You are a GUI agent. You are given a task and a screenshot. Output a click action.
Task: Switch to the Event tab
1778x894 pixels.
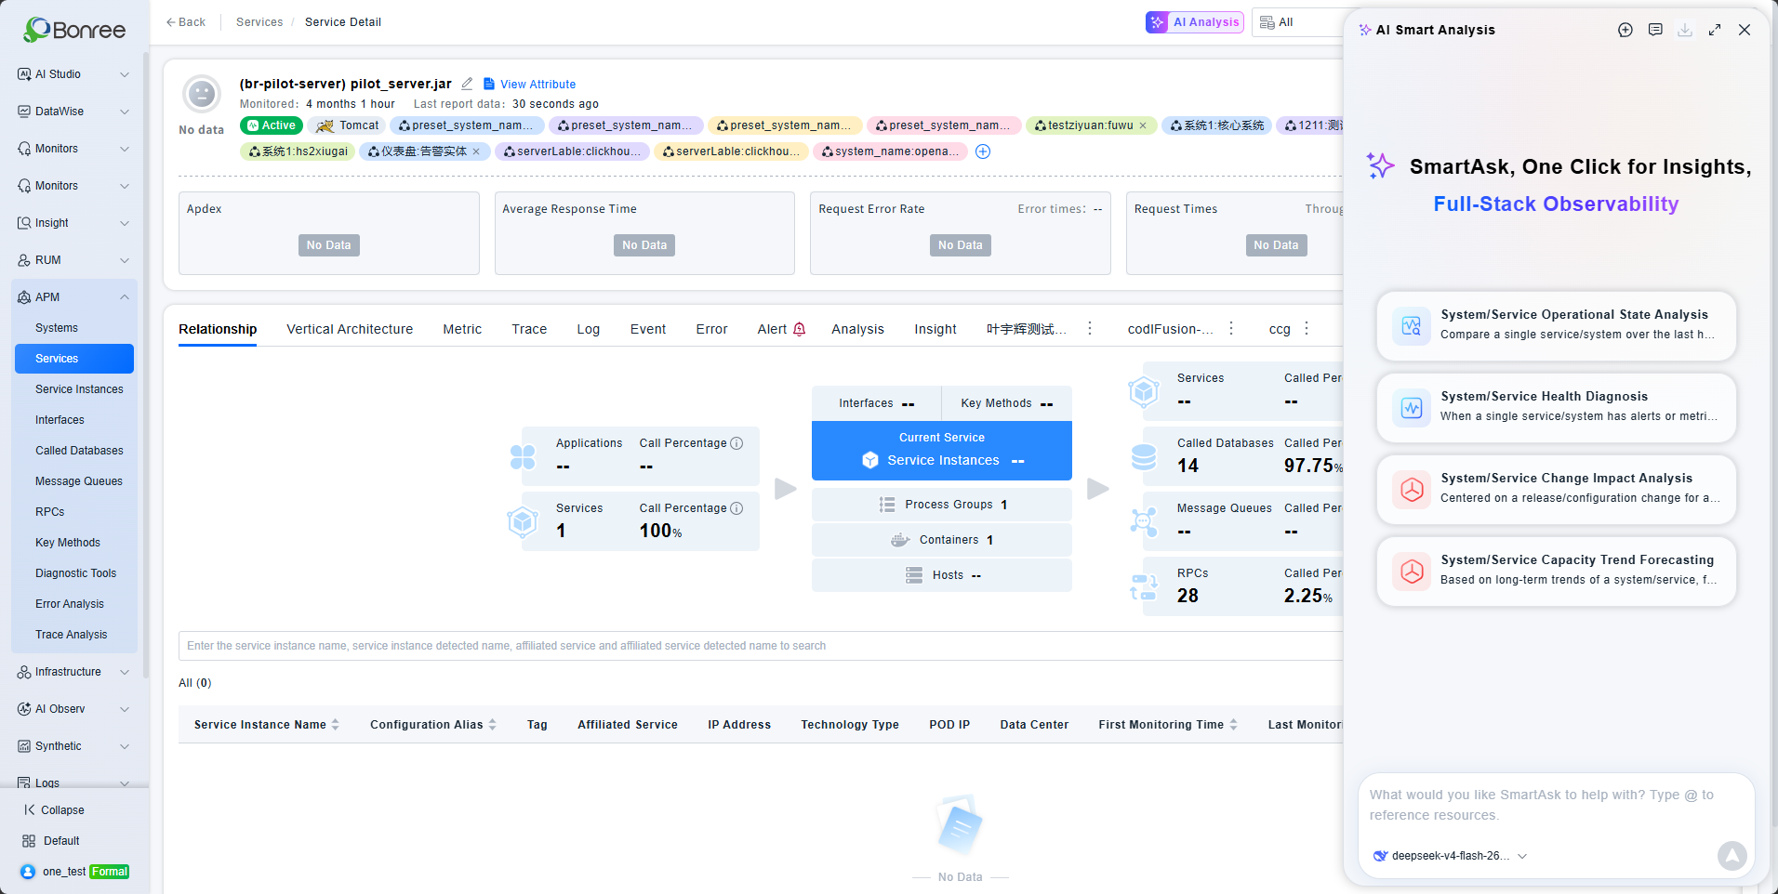pyautogui.click(x=648, y=329)
